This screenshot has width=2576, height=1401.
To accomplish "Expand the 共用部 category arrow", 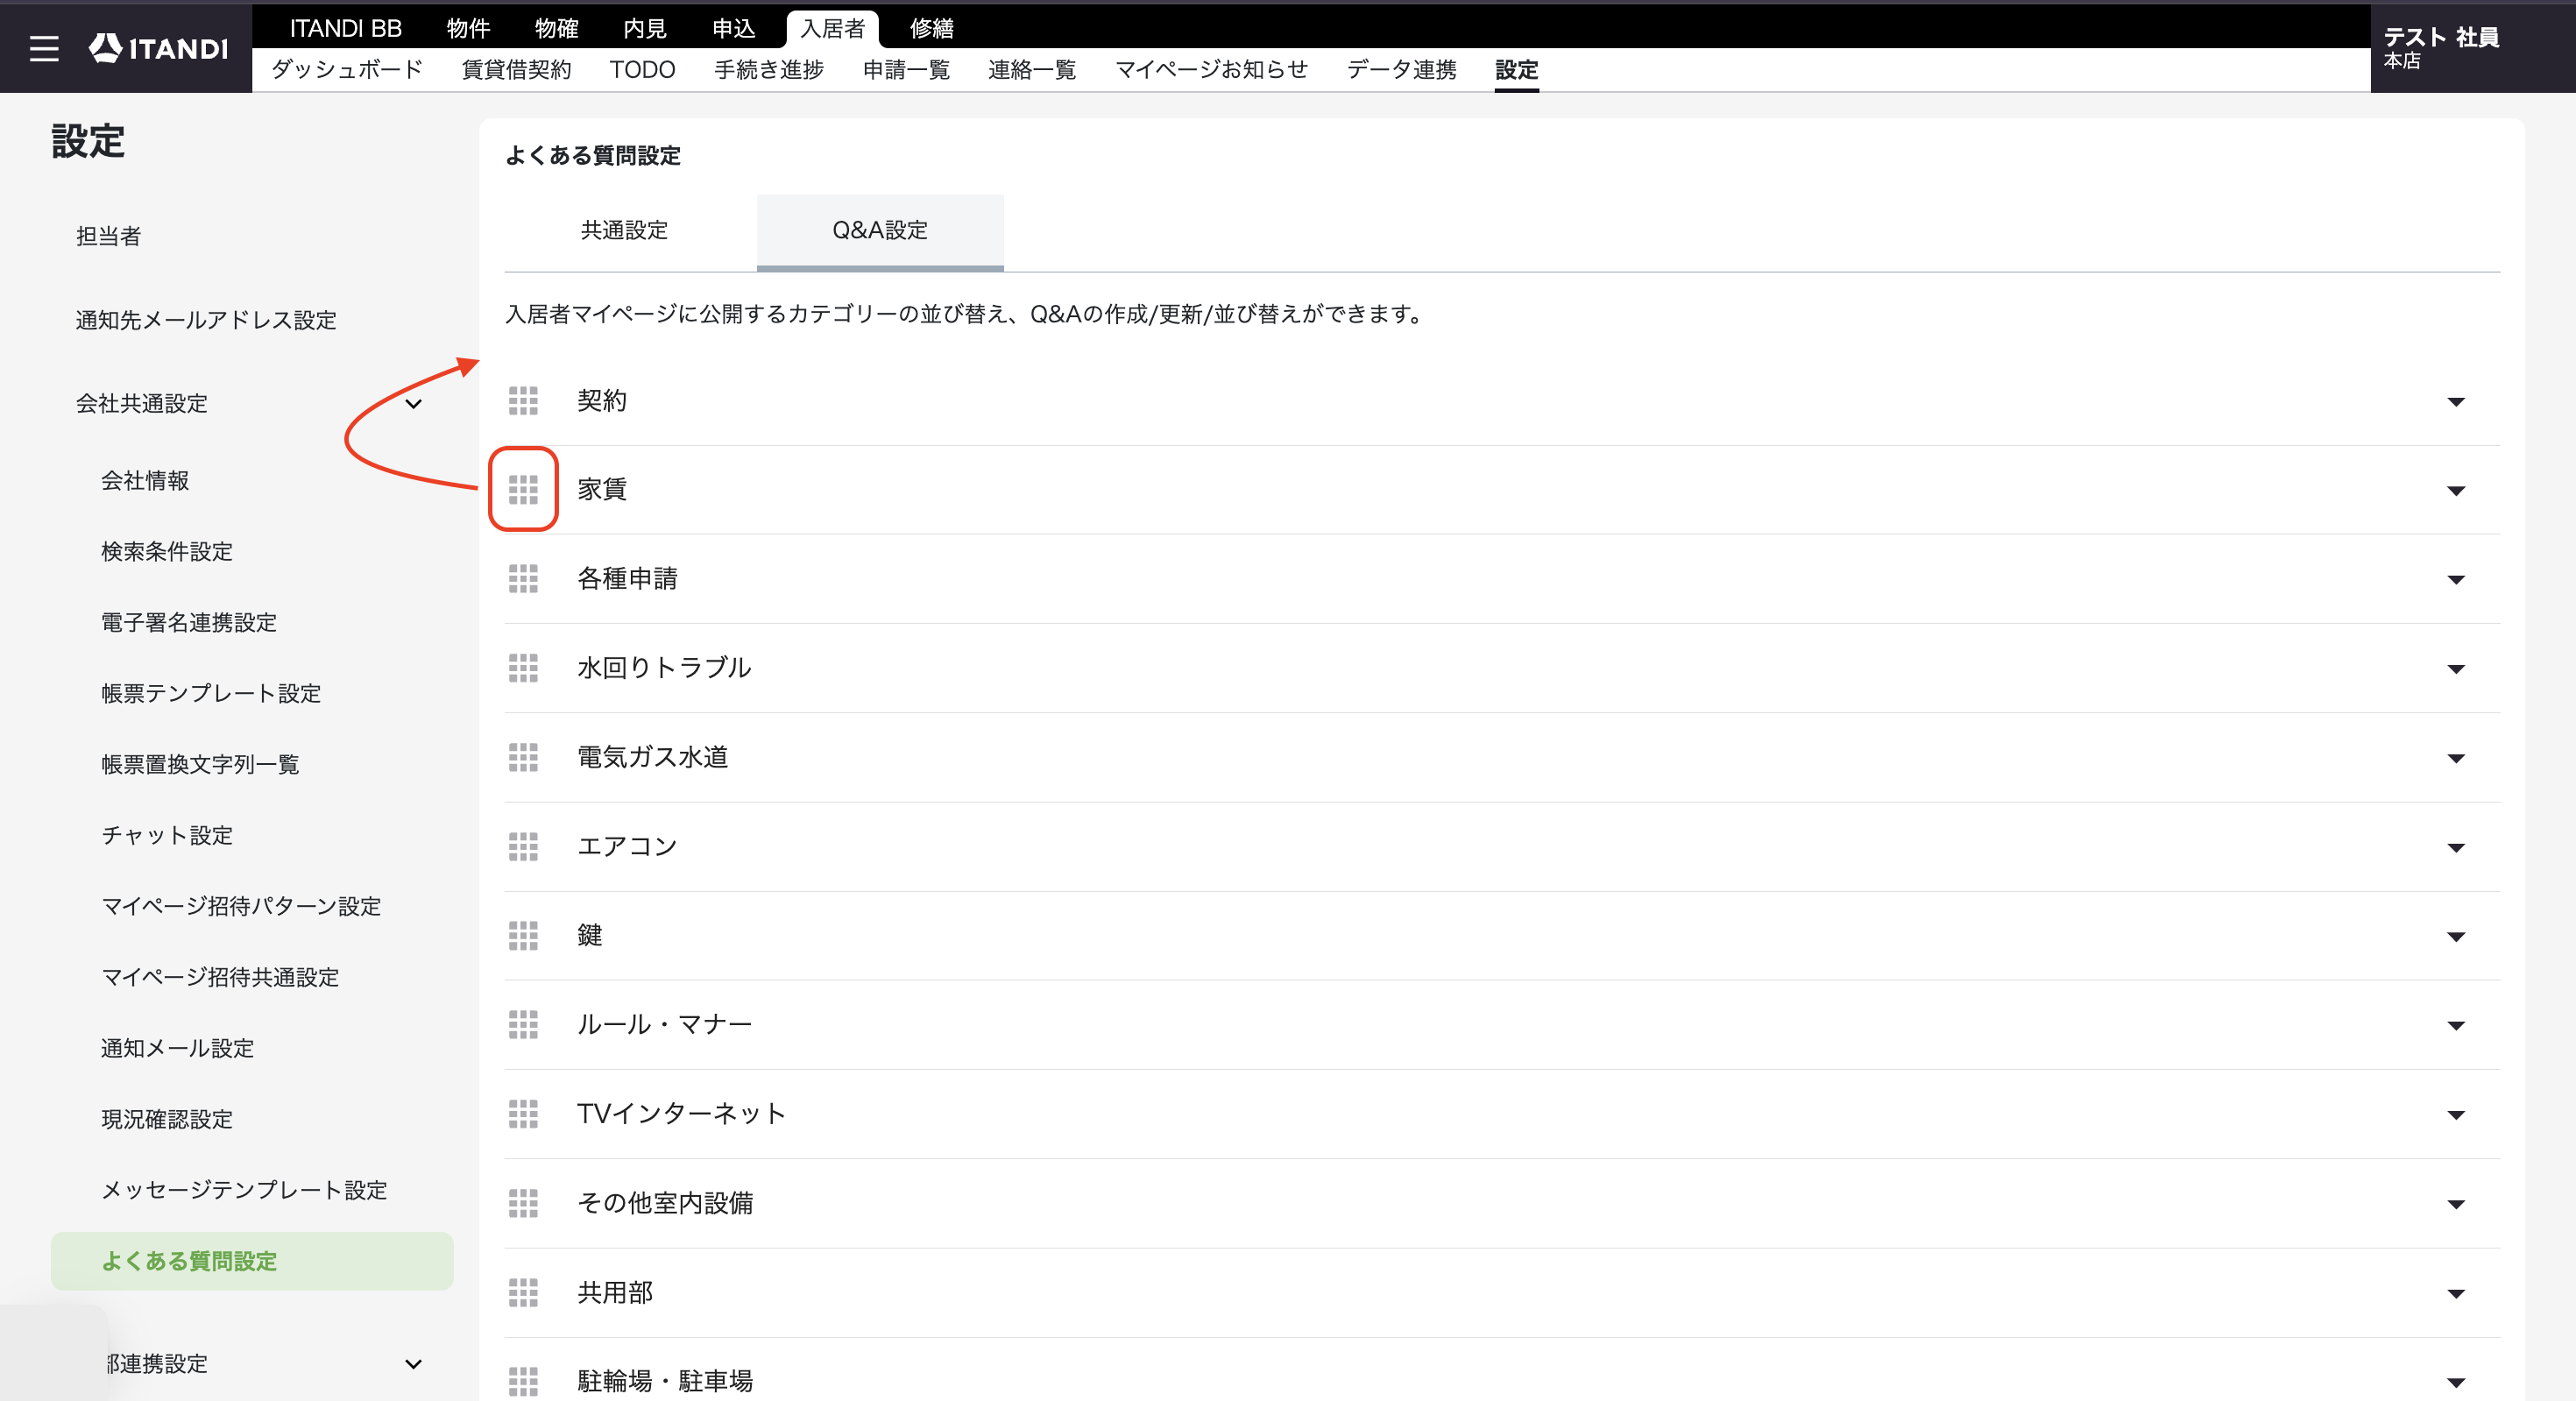I will click(x=2455, y=1294).
